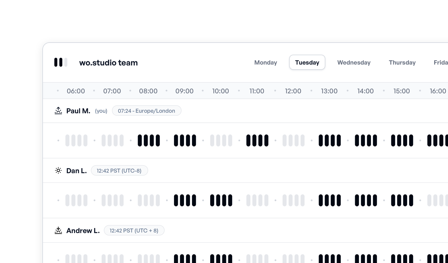Click the Paul M. 07:24 Europe/London timezone badge
The height and width of the screenshot is (263, 448).
click(146, 111)
